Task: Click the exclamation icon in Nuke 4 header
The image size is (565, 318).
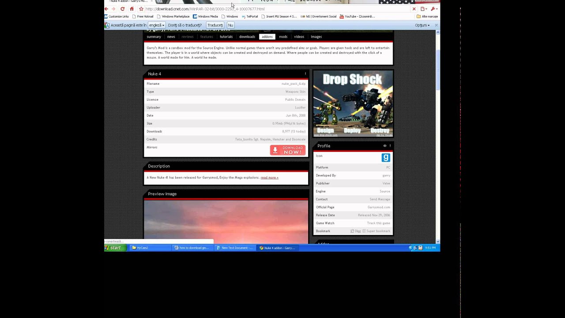Action: tap(305, 74)
